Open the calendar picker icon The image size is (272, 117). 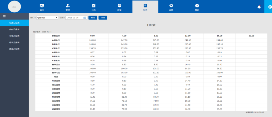pos(85,18)
